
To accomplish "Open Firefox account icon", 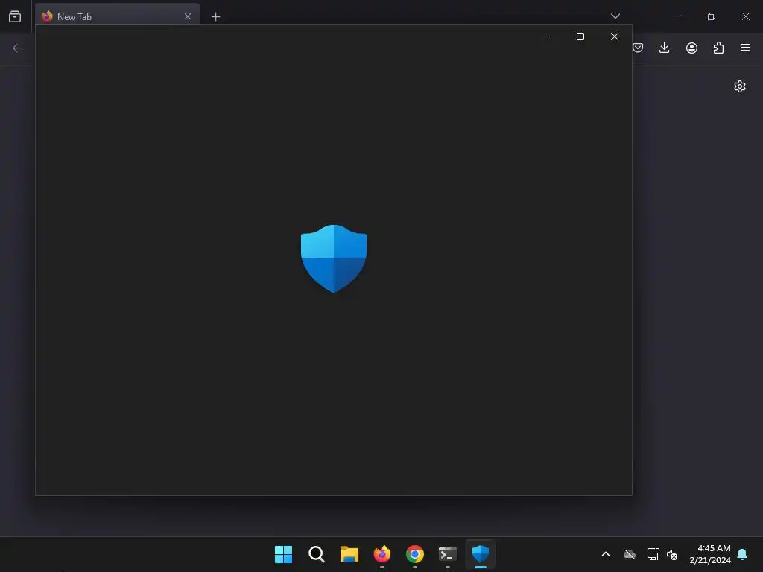I will tap(691, 48).
